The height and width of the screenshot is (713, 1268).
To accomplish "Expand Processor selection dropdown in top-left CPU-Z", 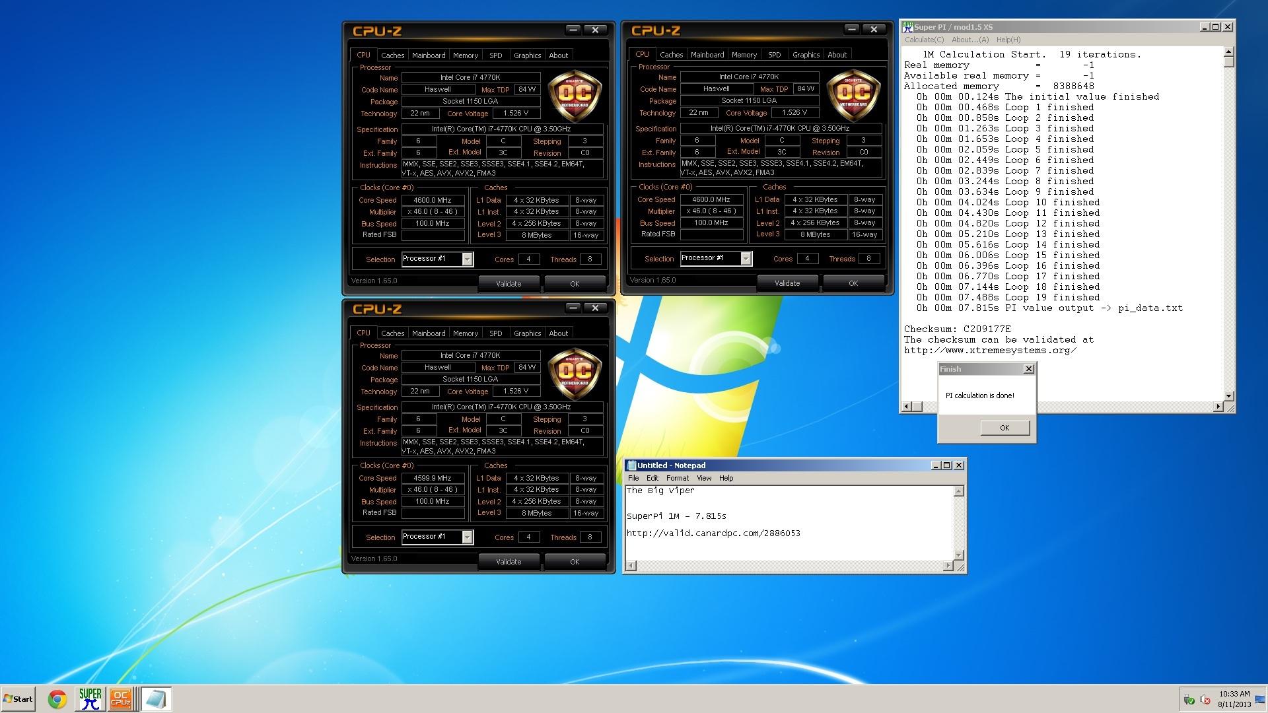I will click(467, 259).
